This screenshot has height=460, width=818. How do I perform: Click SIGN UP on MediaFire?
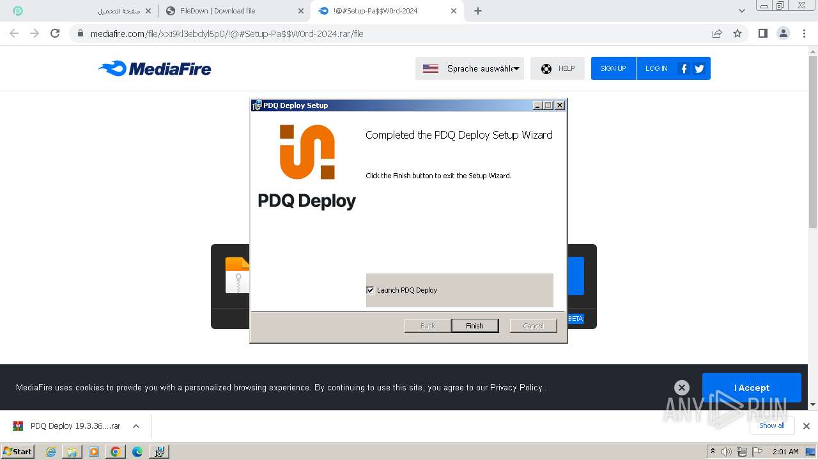(x=613, y=68)
